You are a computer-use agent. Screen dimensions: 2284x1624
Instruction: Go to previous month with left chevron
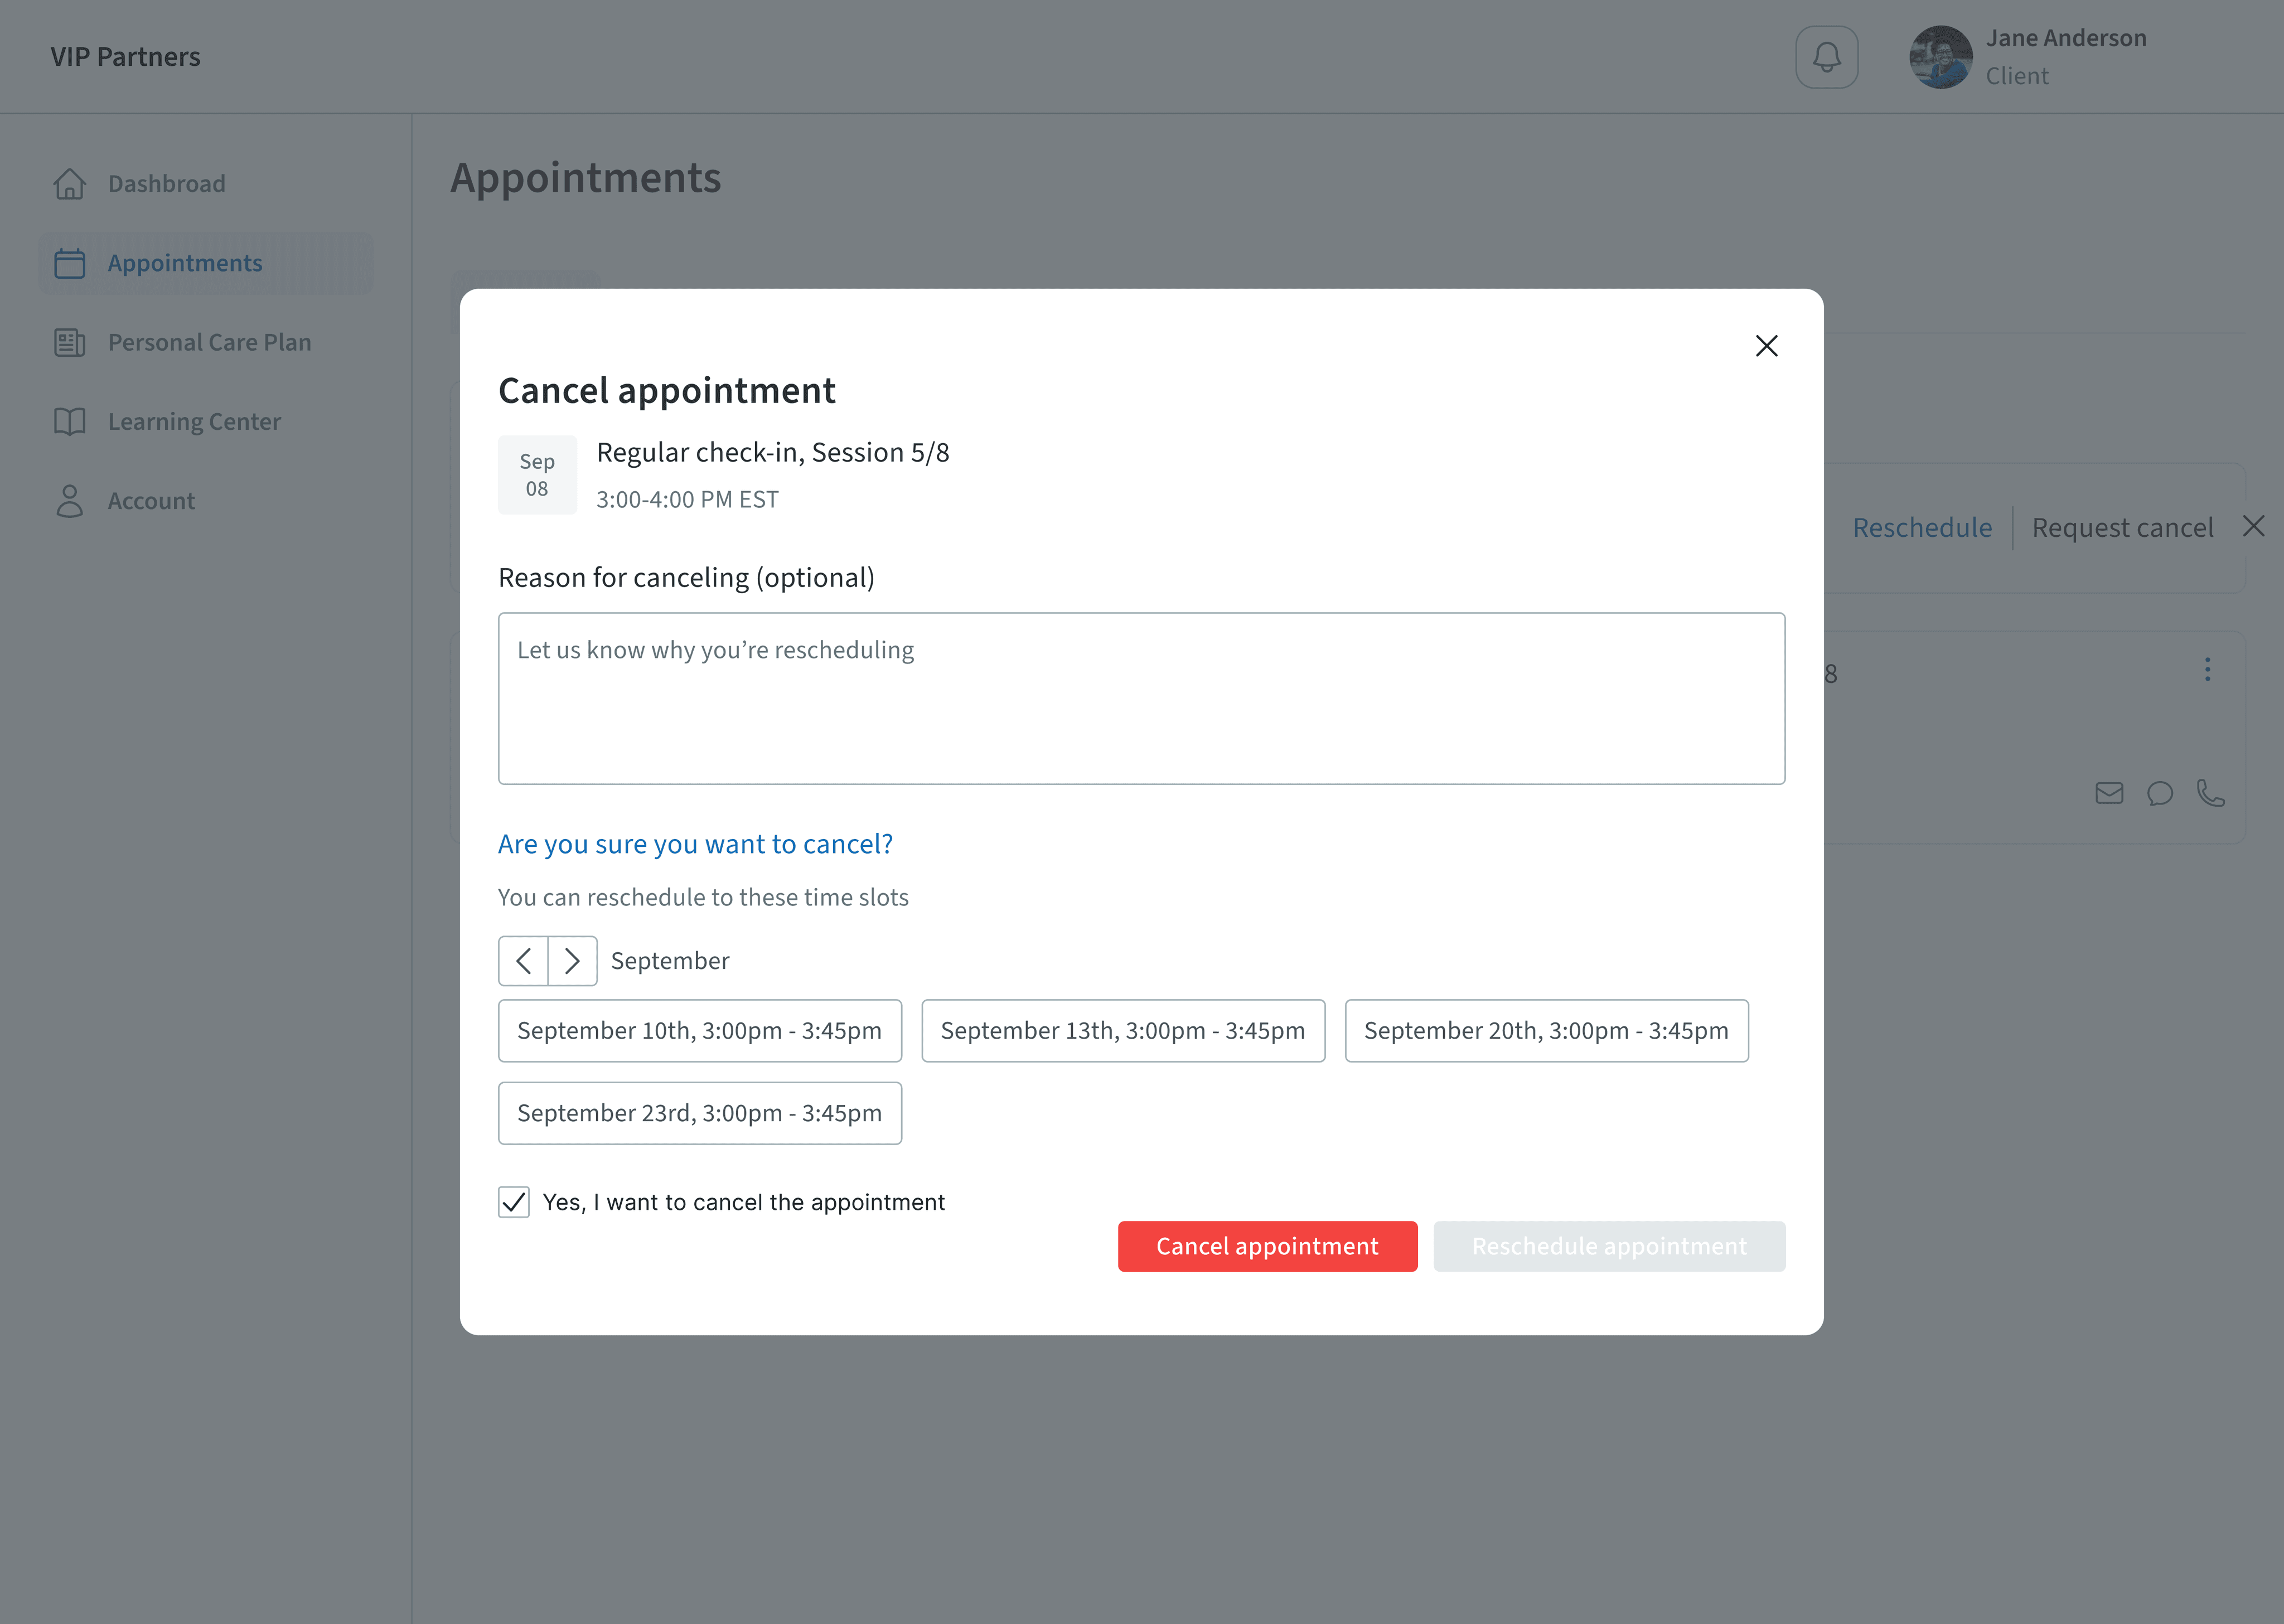pyautogui.click(x=523, y=961)
